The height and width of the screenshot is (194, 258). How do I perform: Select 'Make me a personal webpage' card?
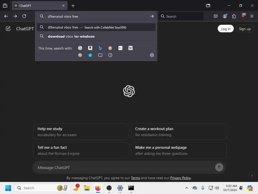pyautogui.click(x=179, y=150)
